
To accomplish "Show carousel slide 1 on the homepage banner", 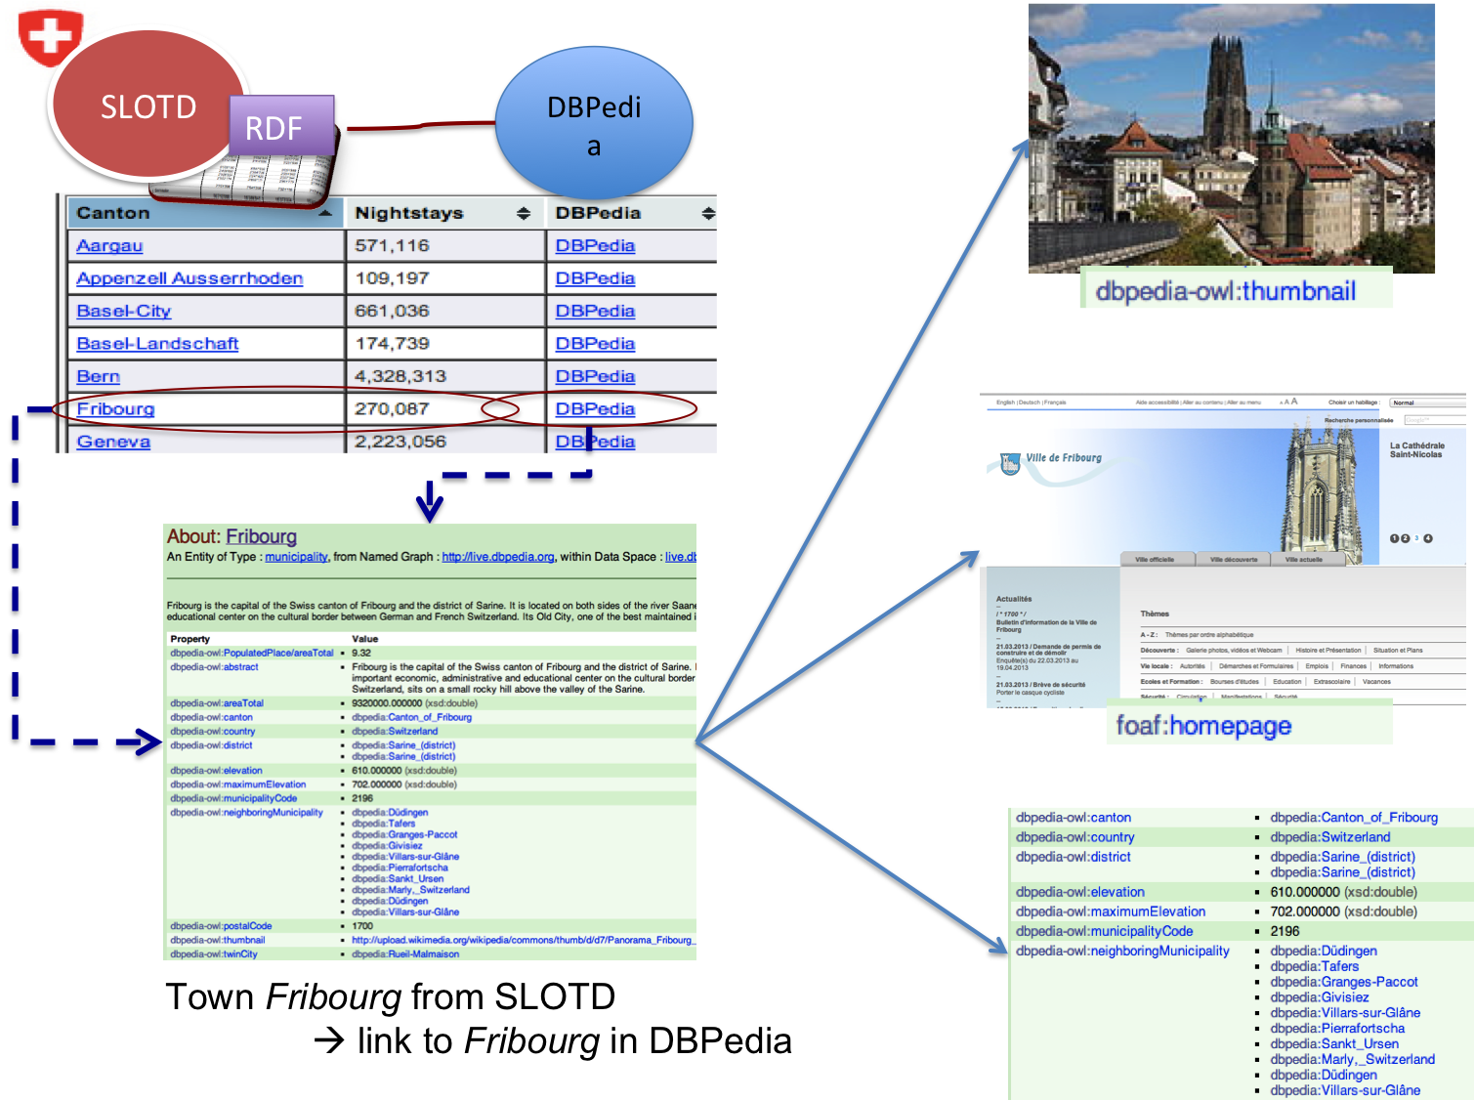I will click(x=1395, y=538).
